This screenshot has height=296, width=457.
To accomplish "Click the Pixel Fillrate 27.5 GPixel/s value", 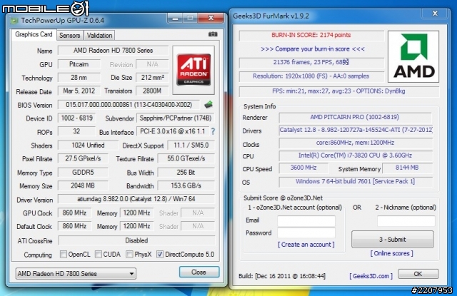I will [x=83, y=158].
